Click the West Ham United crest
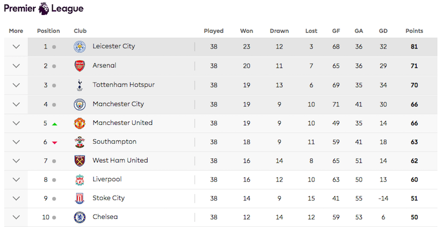The image size is (444, 227). [80, 160]
